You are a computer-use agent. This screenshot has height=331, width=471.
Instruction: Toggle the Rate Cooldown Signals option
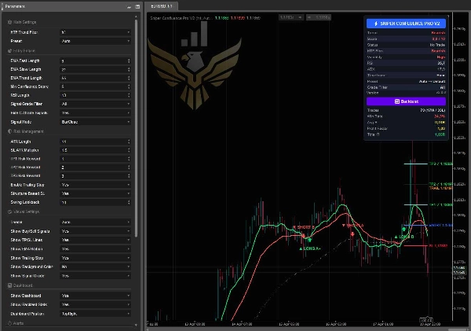(95, 113)
